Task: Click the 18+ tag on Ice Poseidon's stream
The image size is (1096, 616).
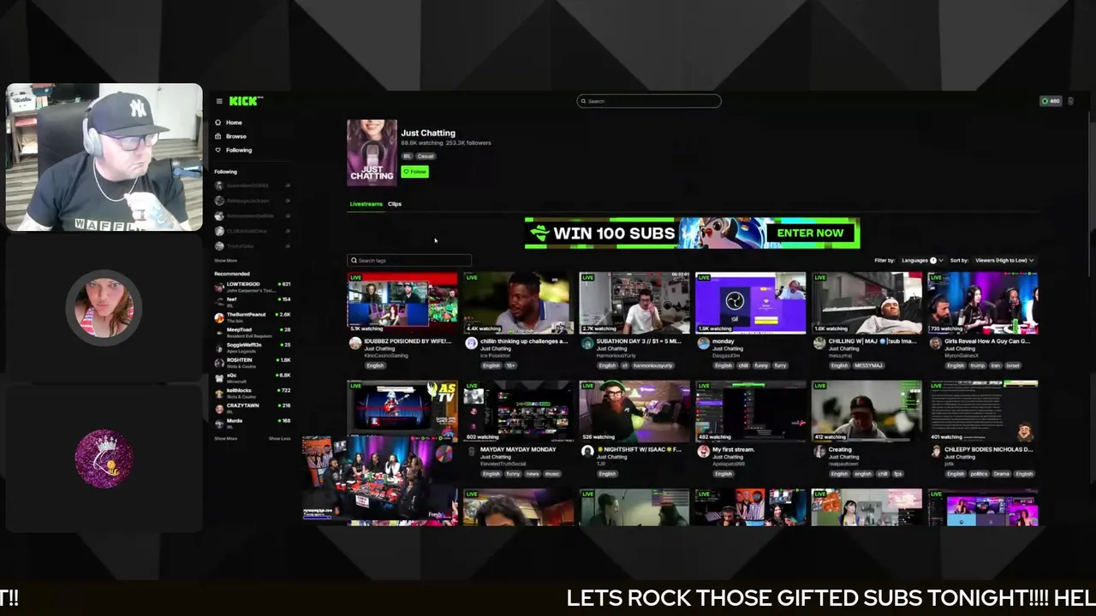Action: click(510, 365)
